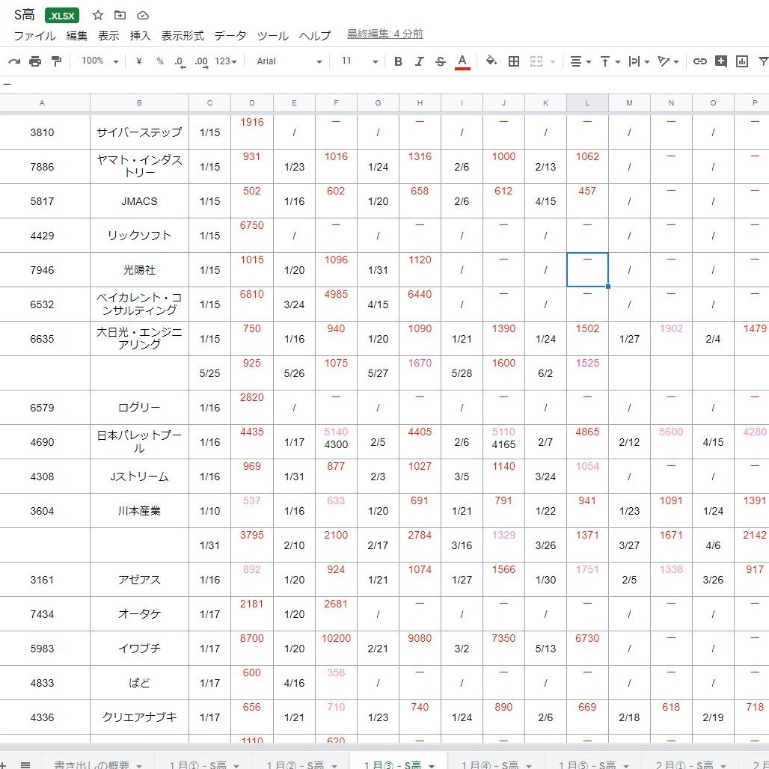
Task: Toggle bold formatting
Action: point(398,61)
